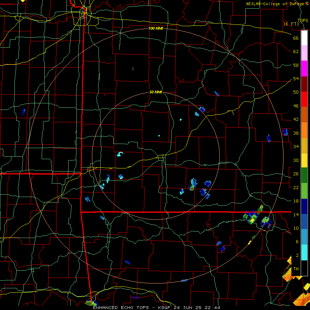
Task: Click legend value "30"
Action: click(x=296, y=160)
